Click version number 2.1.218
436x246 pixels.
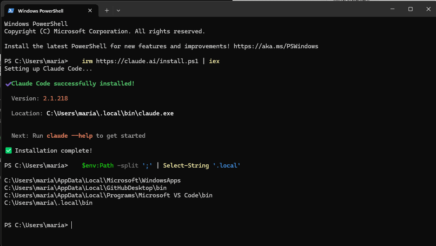pyautogui.click(x=55, y=98)
